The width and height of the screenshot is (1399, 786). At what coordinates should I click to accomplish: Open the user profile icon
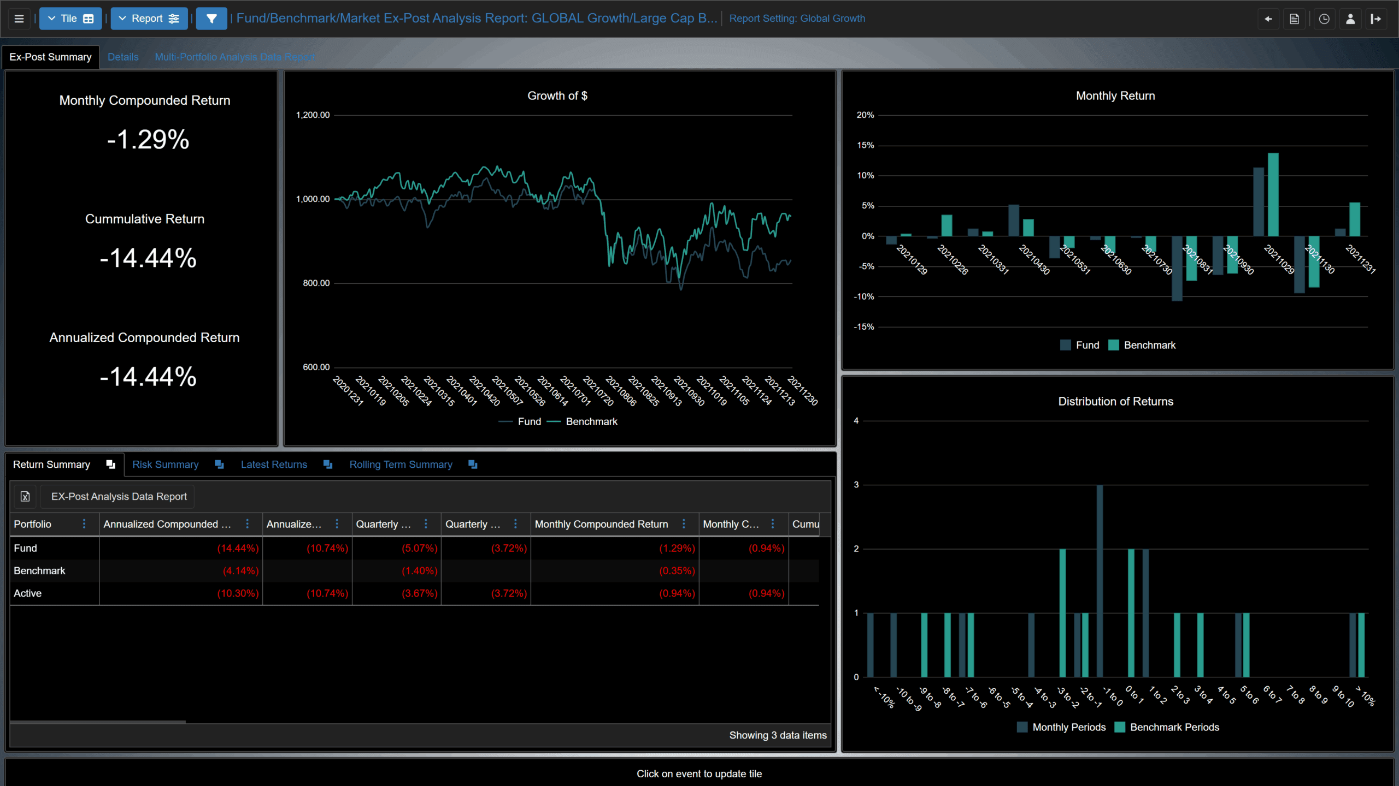coord(1350,19)
